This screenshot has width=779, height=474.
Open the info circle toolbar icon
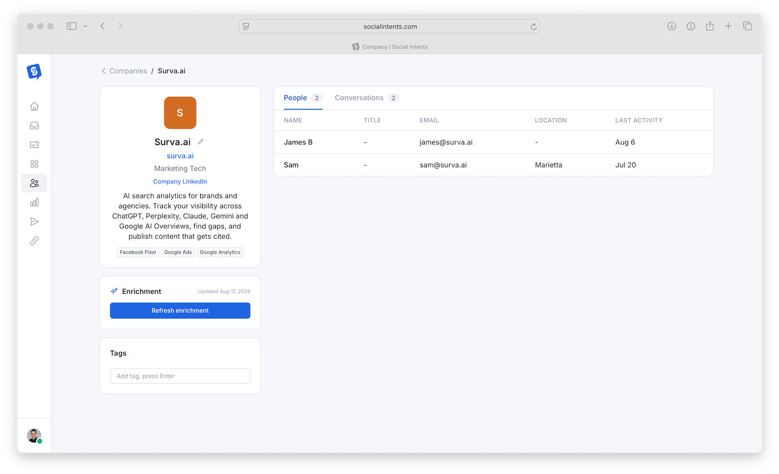[x=691, y=26]
